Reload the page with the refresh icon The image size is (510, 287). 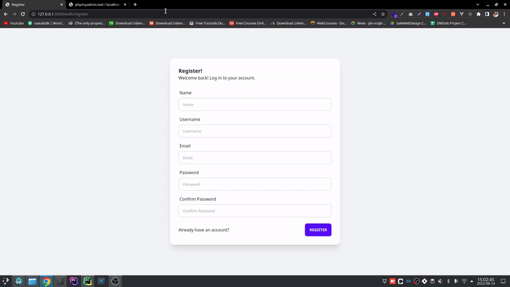point(23,14)
